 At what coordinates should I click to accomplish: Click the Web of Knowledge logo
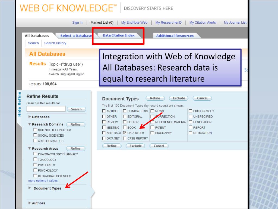68,8
